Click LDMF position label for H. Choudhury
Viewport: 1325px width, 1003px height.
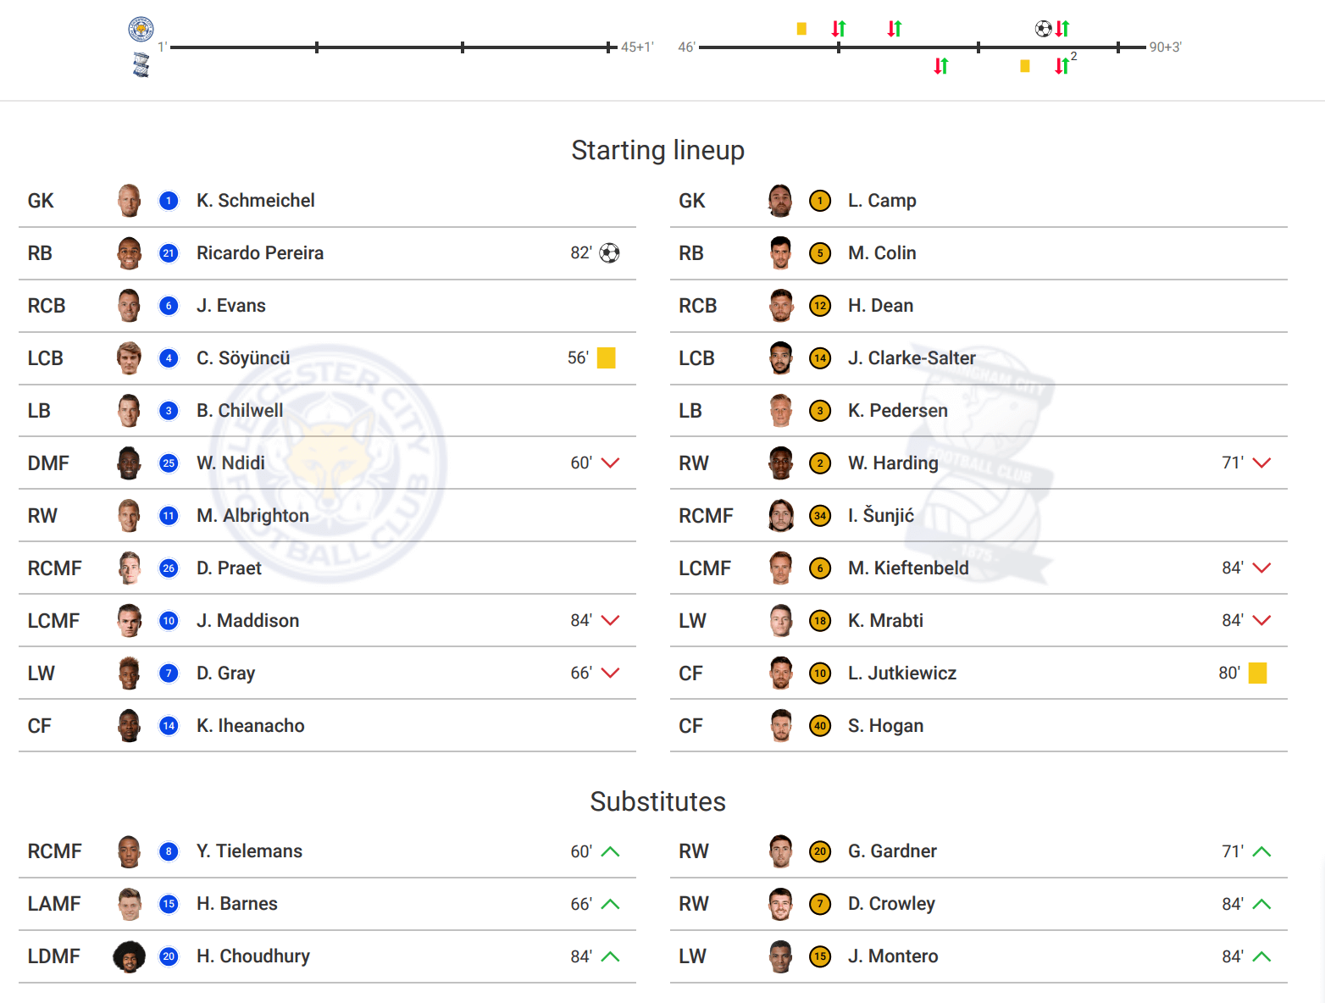pyautogui.click(x=54, y=956)
